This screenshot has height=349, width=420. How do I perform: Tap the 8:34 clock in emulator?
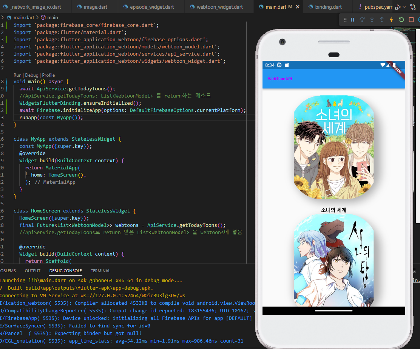270,65
